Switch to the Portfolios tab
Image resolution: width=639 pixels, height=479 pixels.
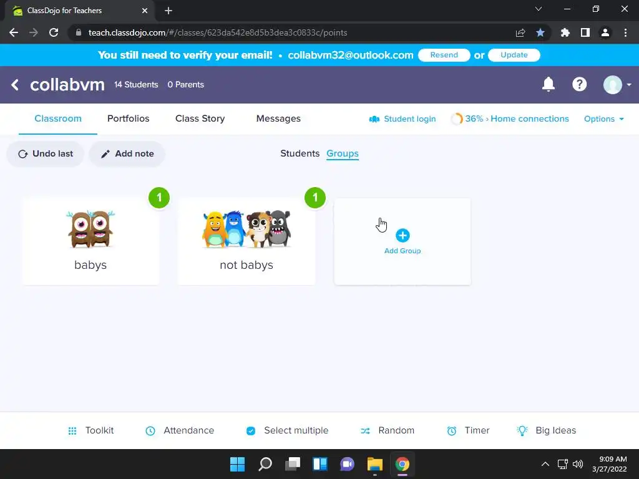[129, 119]
